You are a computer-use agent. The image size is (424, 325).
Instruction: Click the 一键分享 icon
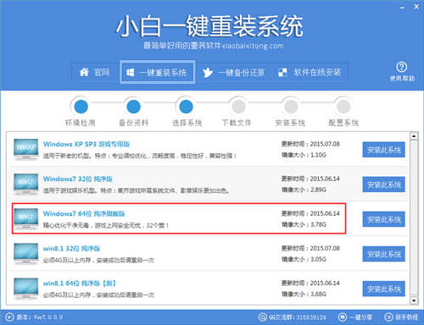(343, 317)
